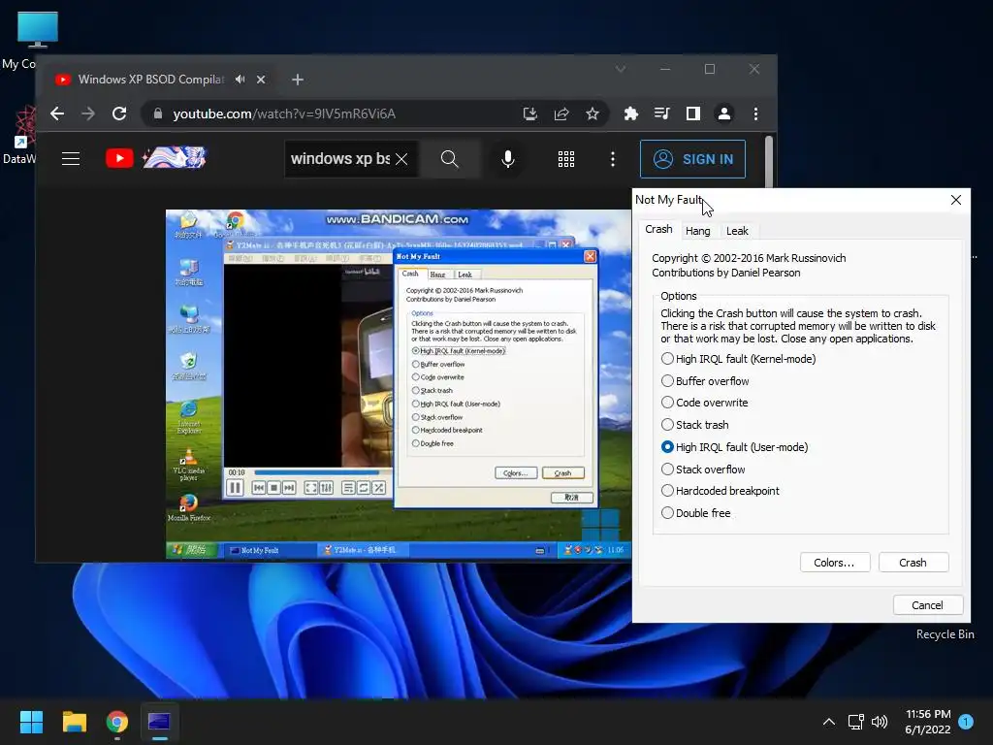993x745 pixels.
Task: Close the Not My Fault dialog
Action: (955, 200)
